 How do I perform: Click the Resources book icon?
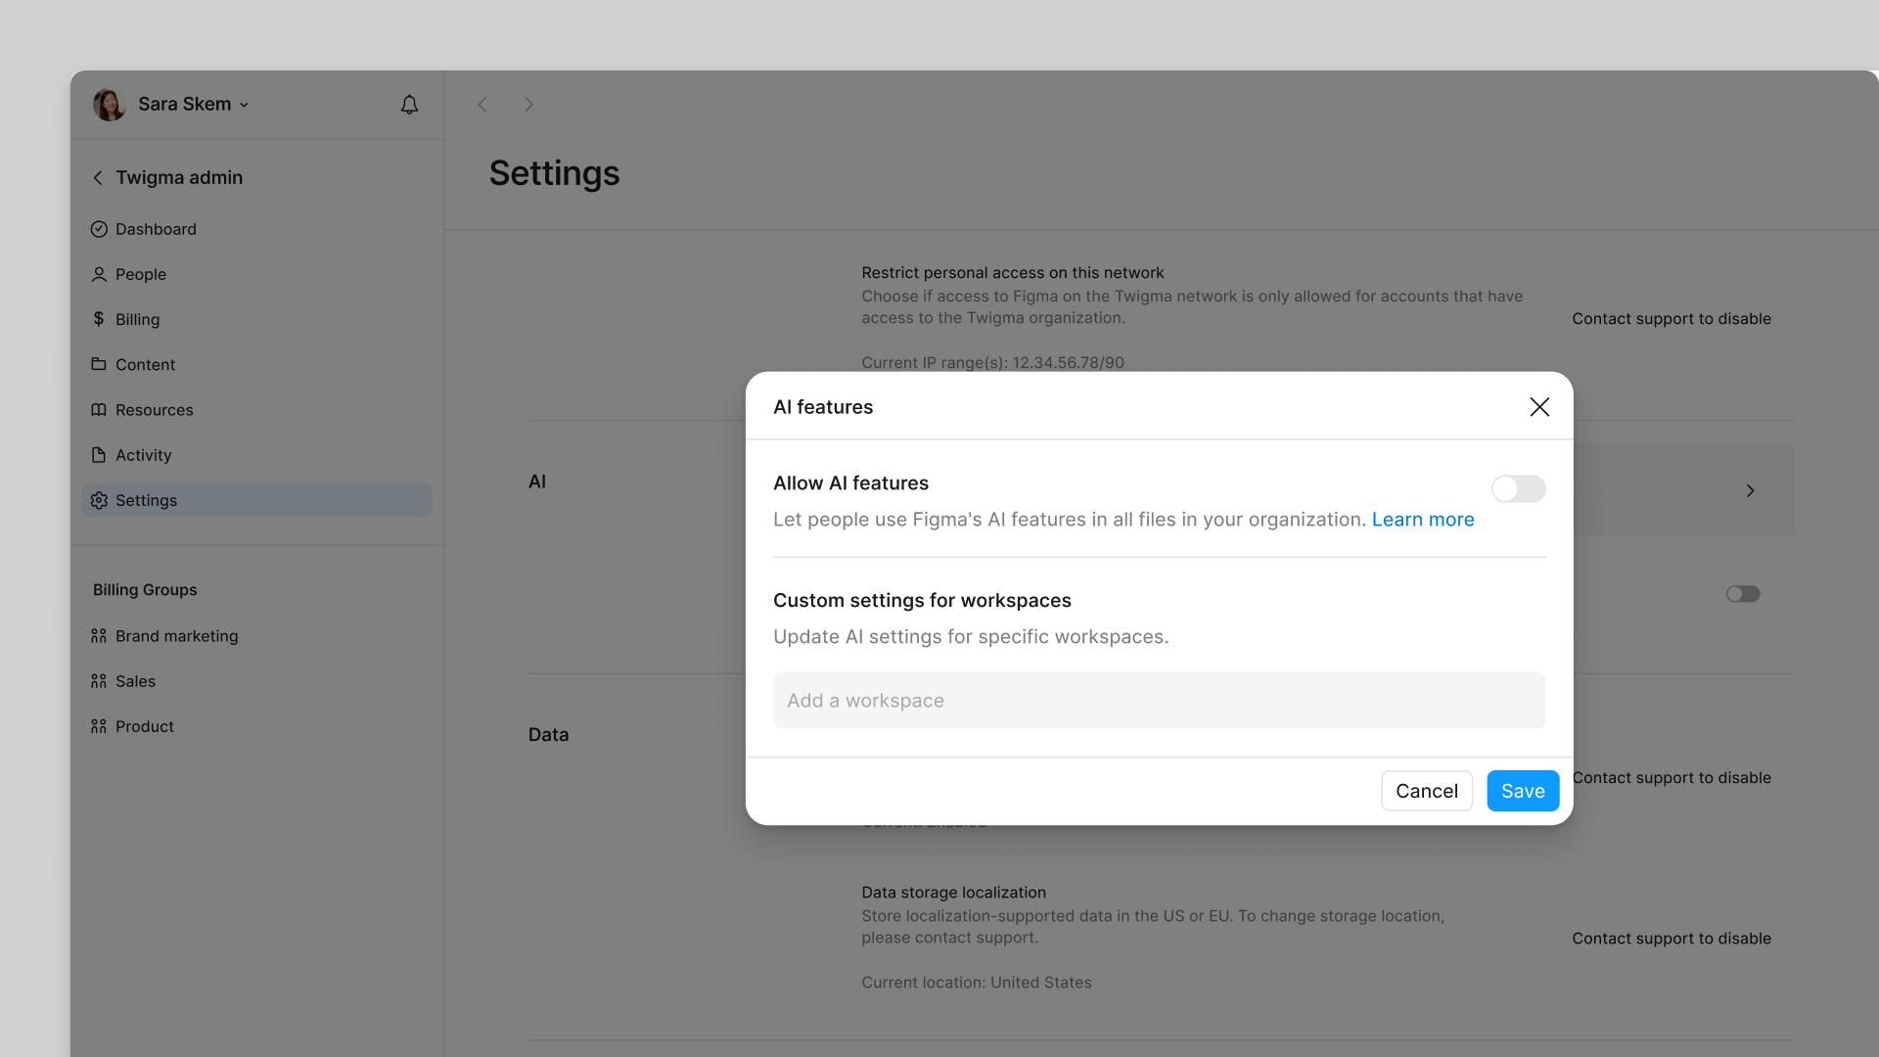tap(99, 410)
